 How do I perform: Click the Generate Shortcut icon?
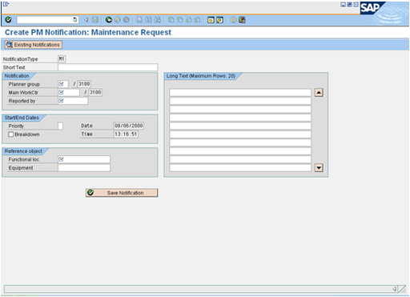(x=219, y=20)
